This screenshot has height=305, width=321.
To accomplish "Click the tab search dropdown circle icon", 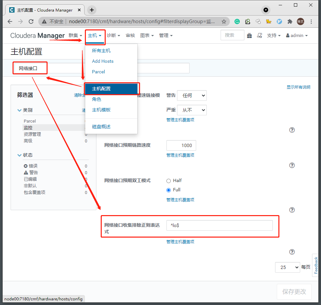I will [x=266, y=10].
